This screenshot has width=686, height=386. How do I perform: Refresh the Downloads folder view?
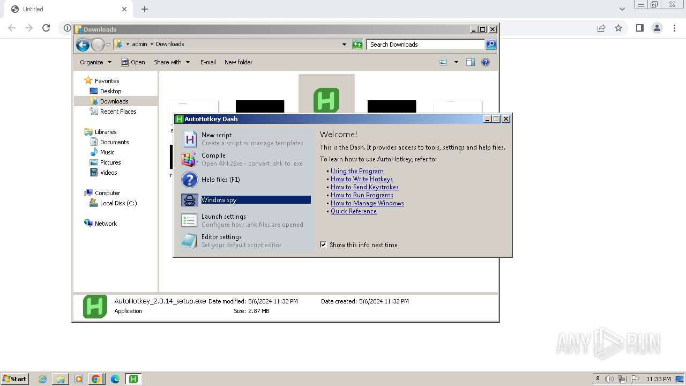pos(357,44)
